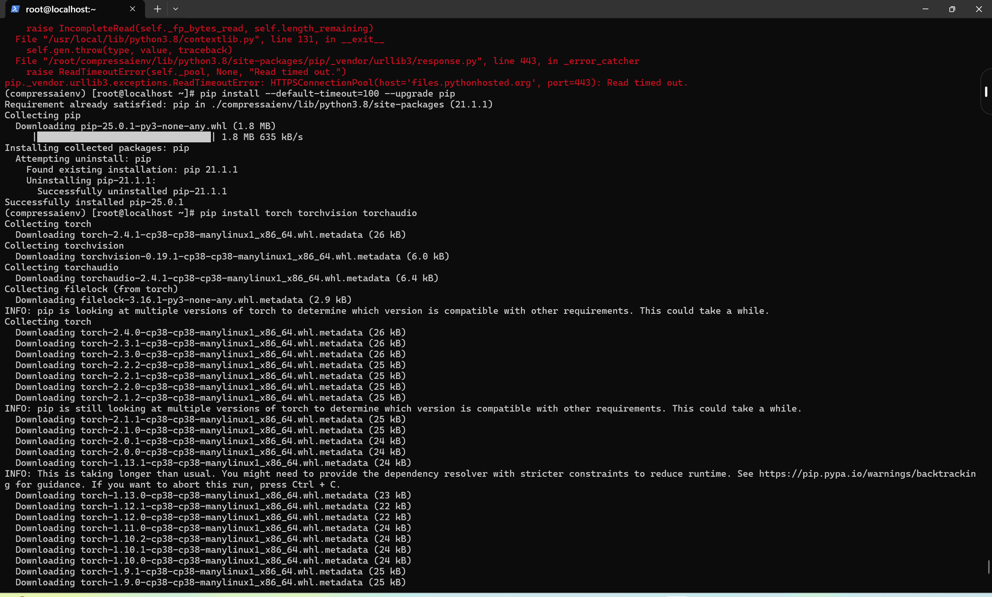Minimize the terminal window
The width and height of the screenshot is (992, 597).
coord(925,9)
